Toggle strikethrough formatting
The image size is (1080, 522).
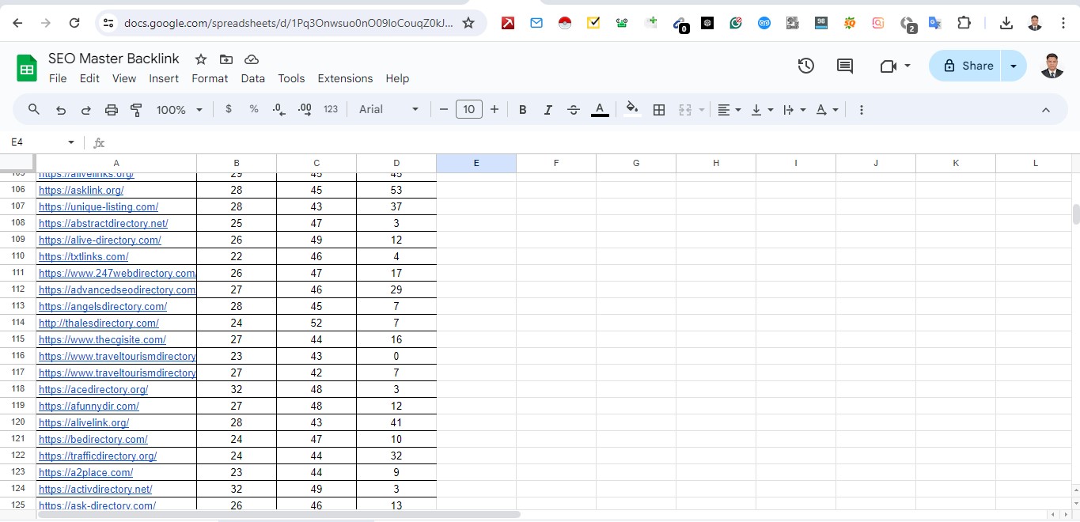(574, 110)
